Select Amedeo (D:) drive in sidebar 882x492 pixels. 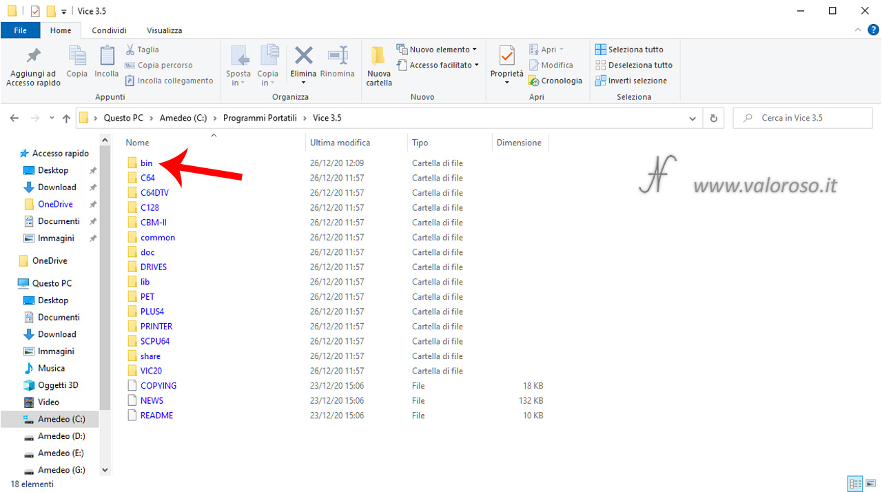click(x=61, y=436)
